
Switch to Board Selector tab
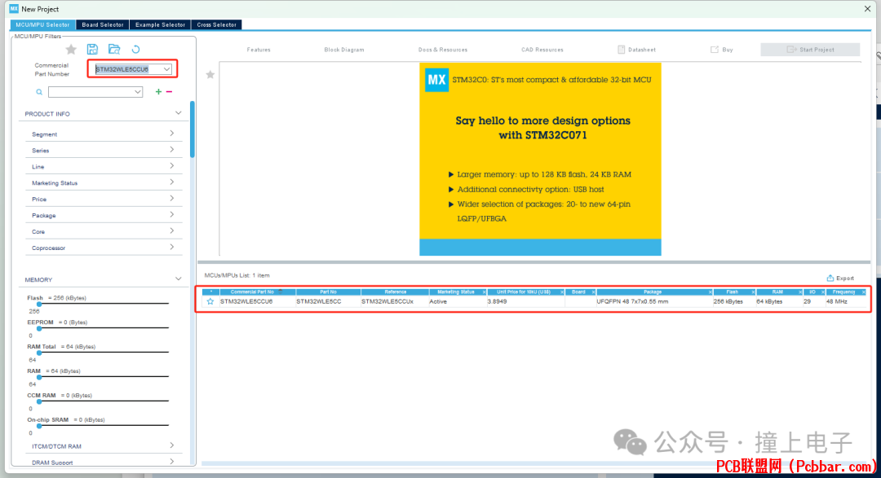[102, 24]
